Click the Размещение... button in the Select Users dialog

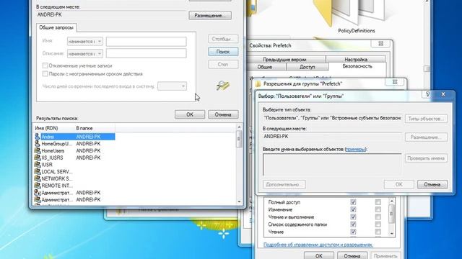click(x=426, y=137)
